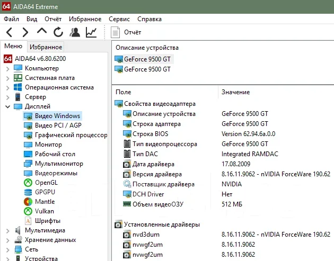Open the Справка menu
The height and width of the screenshot is (261, 334).
pos(150,19)
